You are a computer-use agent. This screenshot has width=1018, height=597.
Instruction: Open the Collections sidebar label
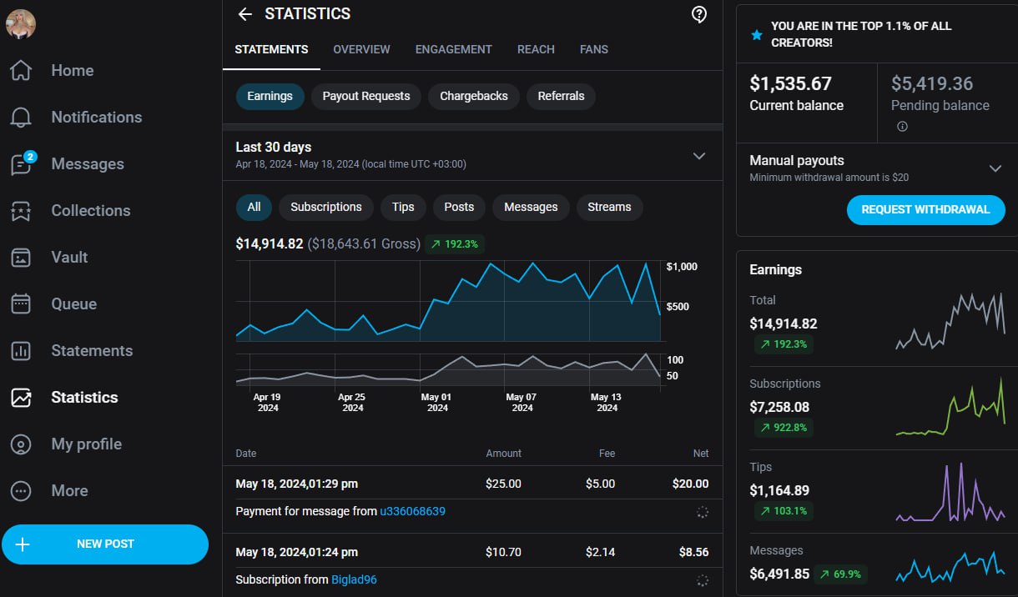(91, 211)
